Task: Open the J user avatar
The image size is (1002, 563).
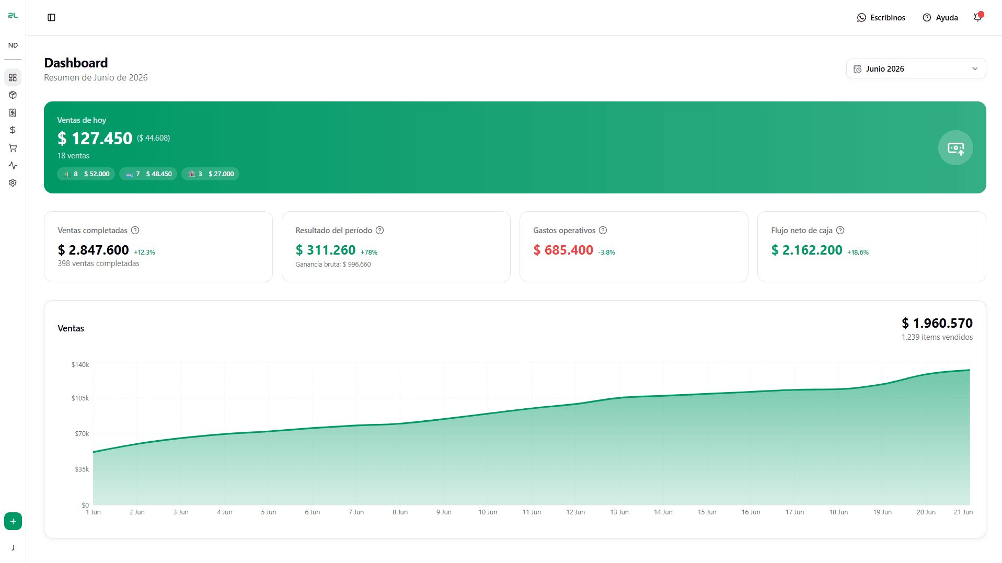Action: pyautogui.click(x=13, y=547)
